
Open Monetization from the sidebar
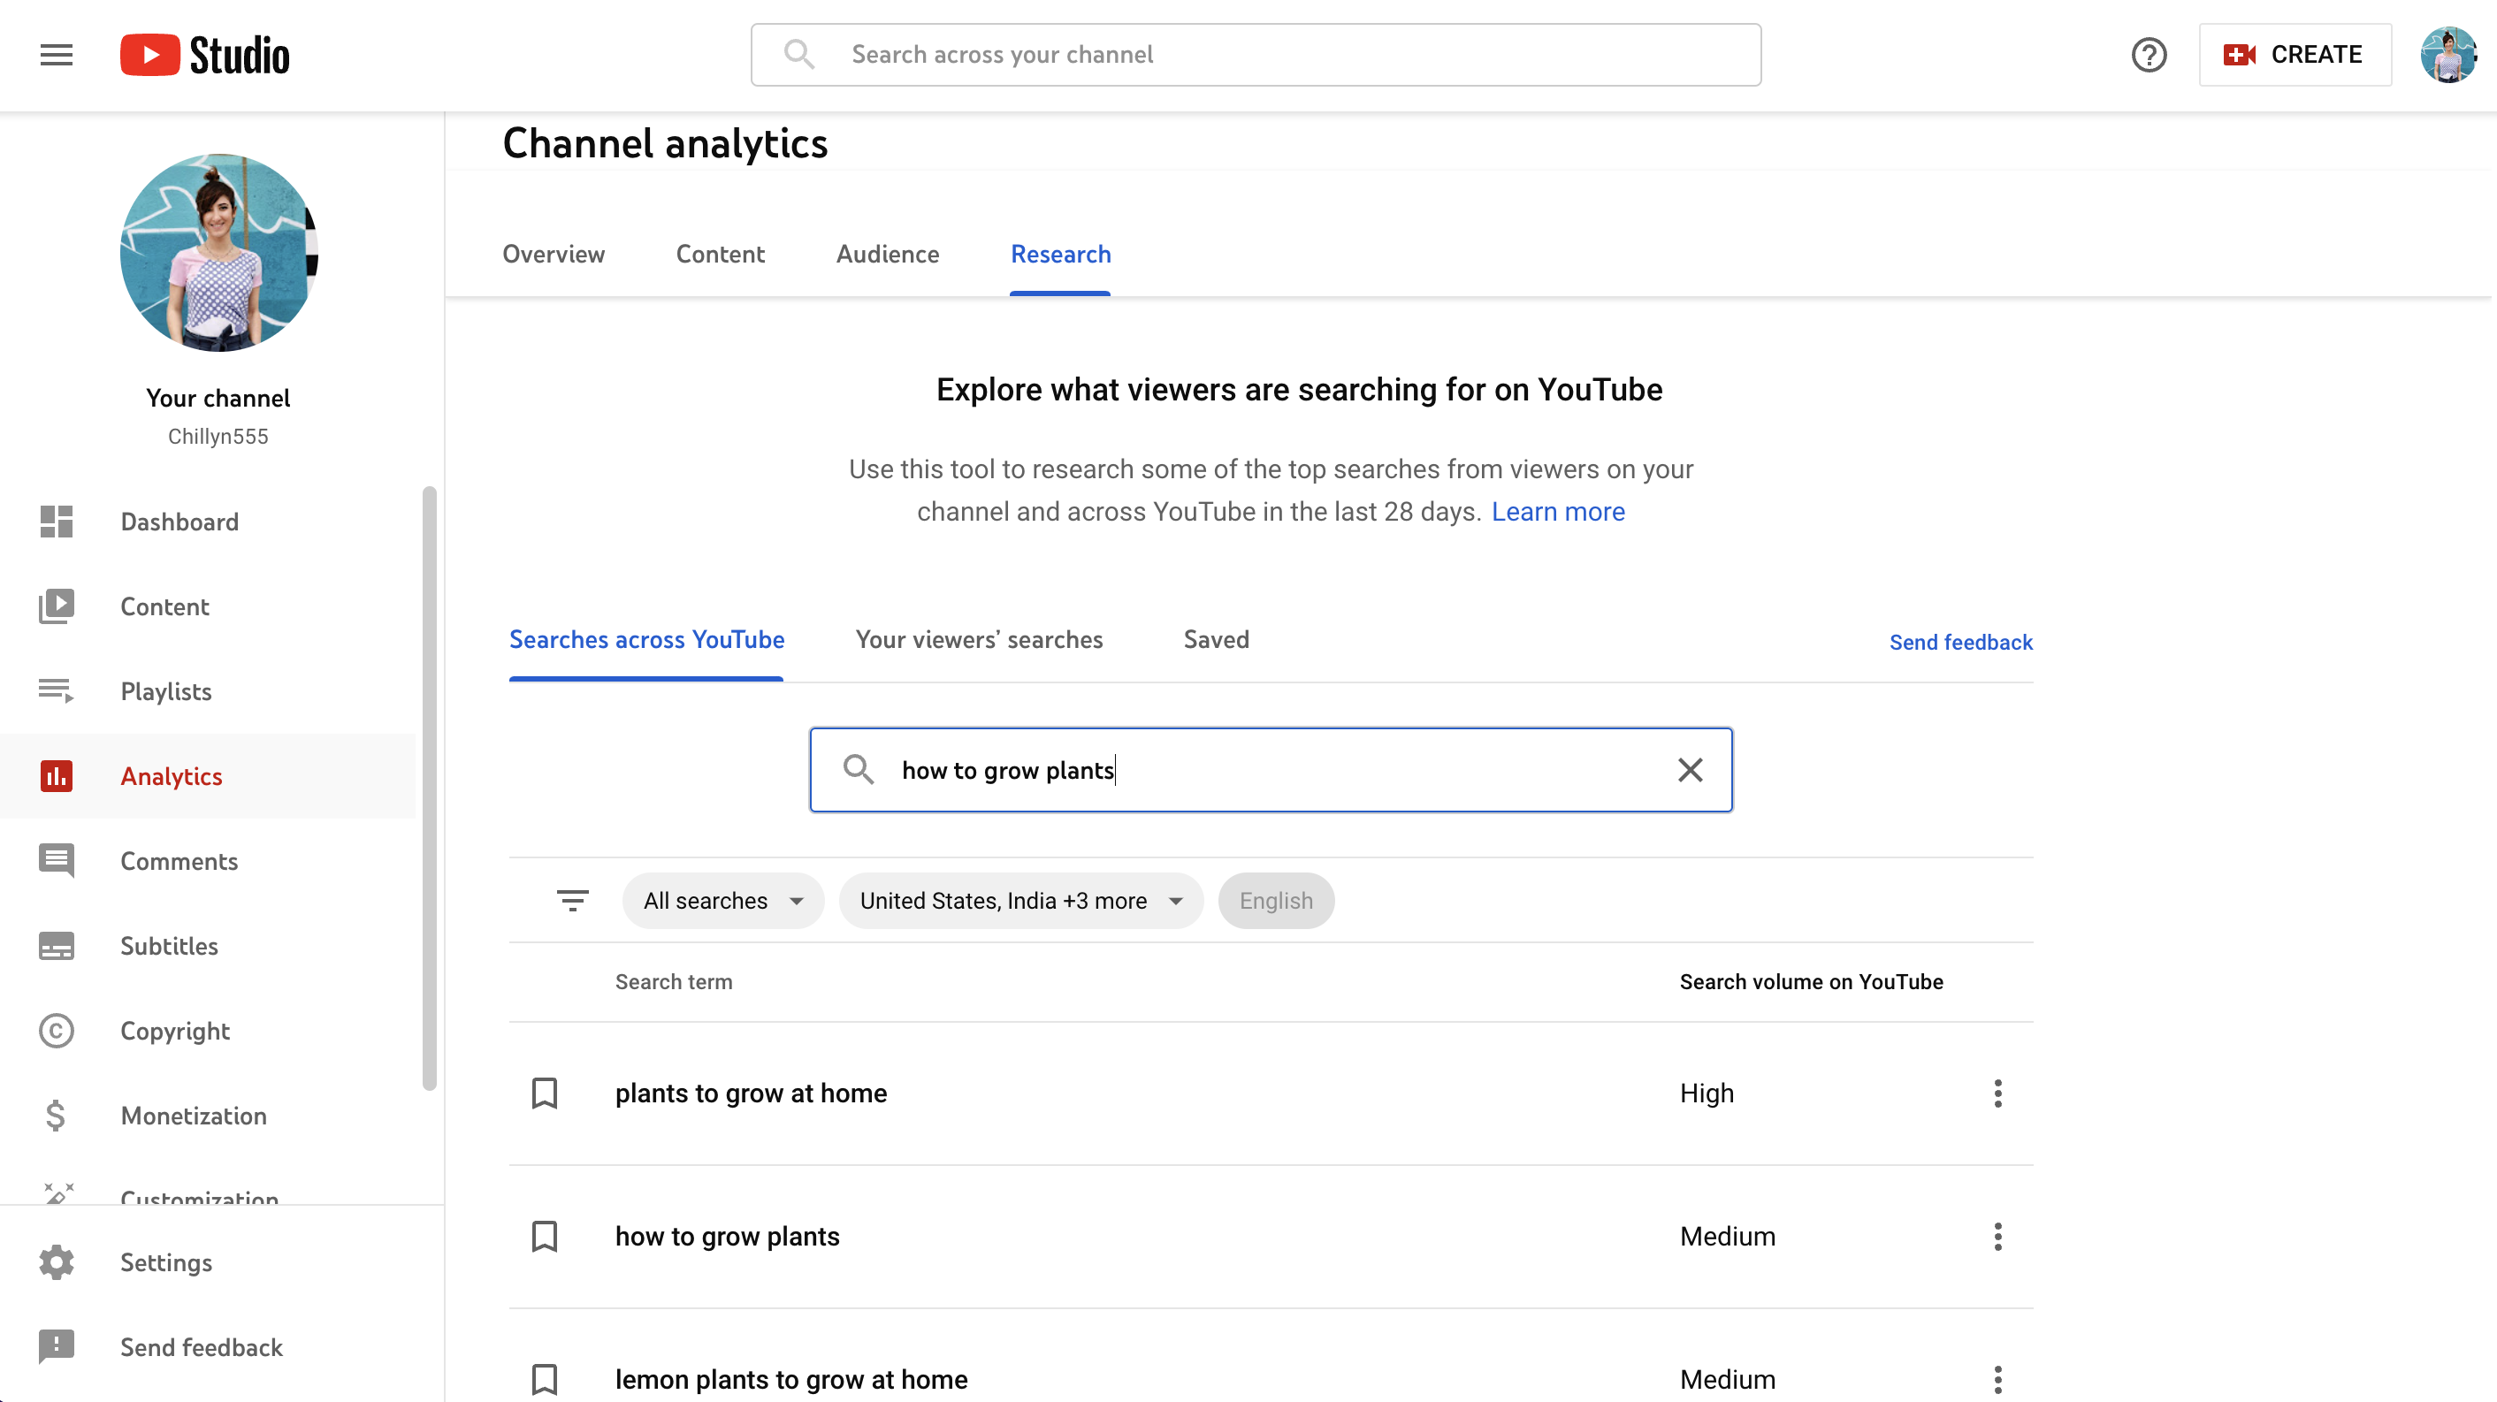(x=193, y=1116)
